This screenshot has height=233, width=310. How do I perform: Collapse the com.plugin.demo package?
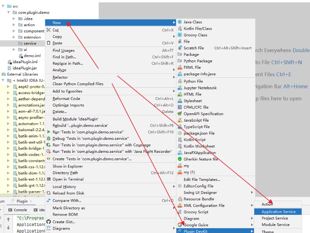click(x=9, y=12)
